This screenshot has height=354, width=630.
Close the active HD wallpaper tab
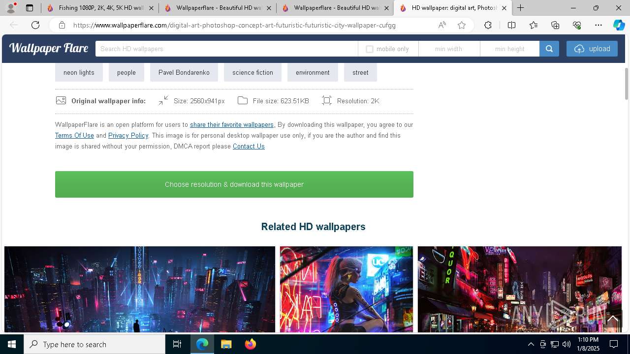pos(504,8)
